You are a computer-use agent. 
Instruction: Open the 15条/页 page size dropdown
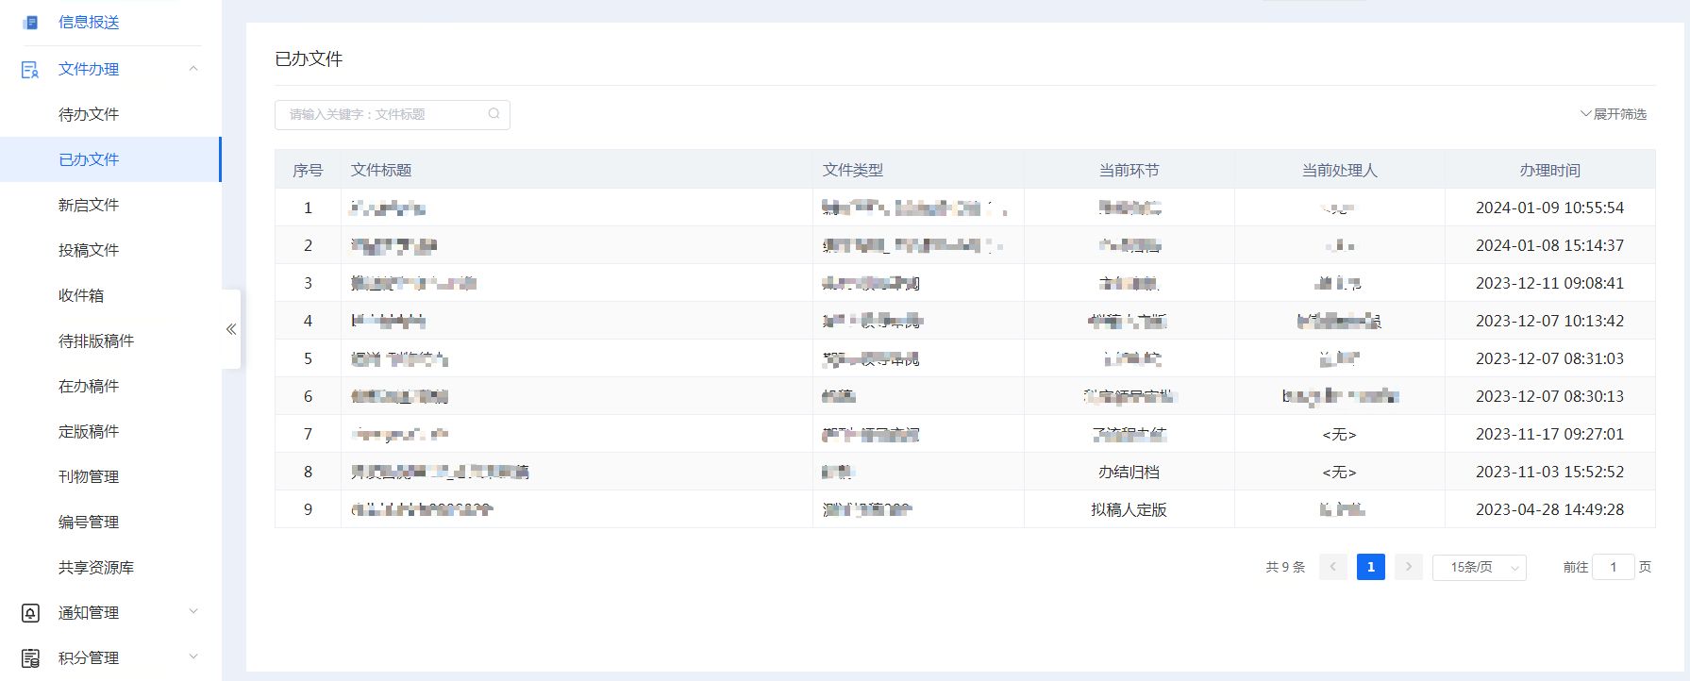point(1479,567)
